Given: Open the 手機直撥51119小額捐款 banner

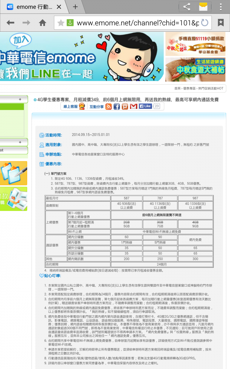Looking at the screenshot, I should [x=195, y=44].
